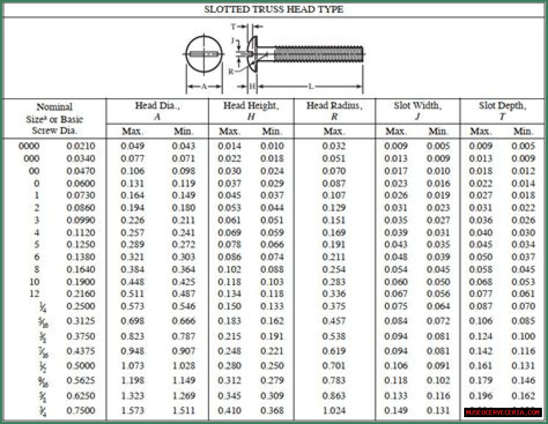Click the "Min." subheader under Head Dia.

point(183,131)
